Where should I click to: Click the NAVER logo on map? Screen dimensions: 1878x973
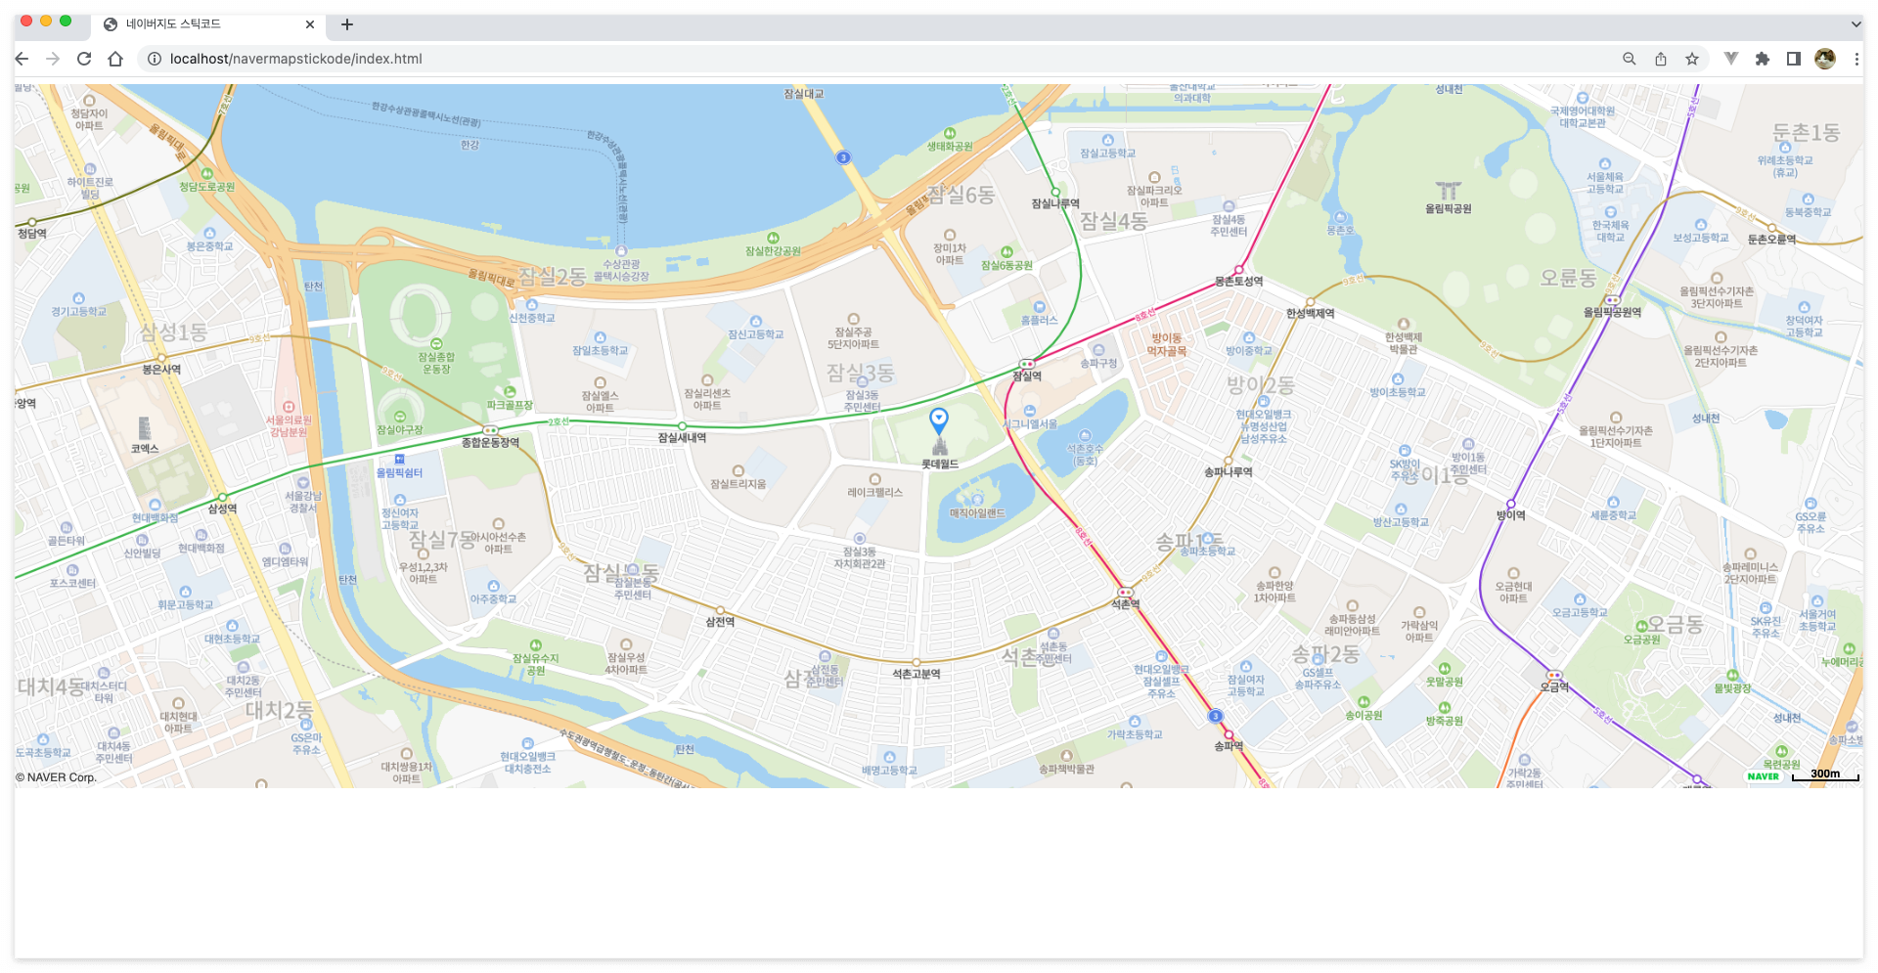[1763, 776]
